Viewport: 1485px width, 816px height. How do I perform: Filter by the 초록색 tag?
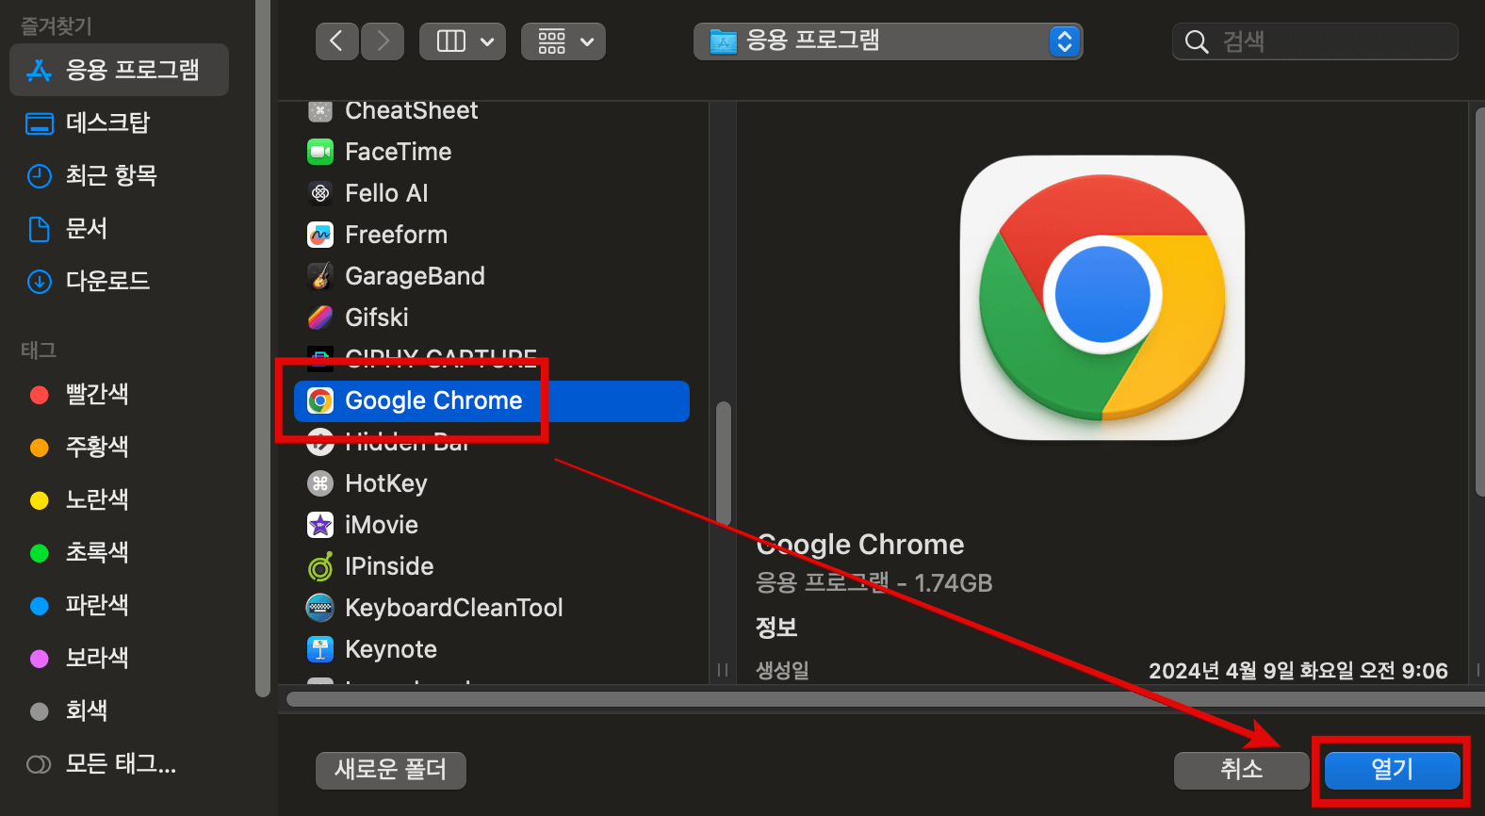click(x=119, y=552)
